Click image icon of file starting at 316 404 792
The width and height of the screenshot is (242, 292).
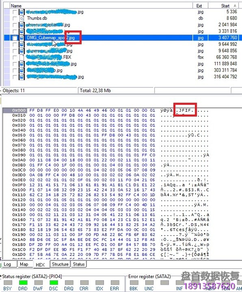[x=22, y=77]
